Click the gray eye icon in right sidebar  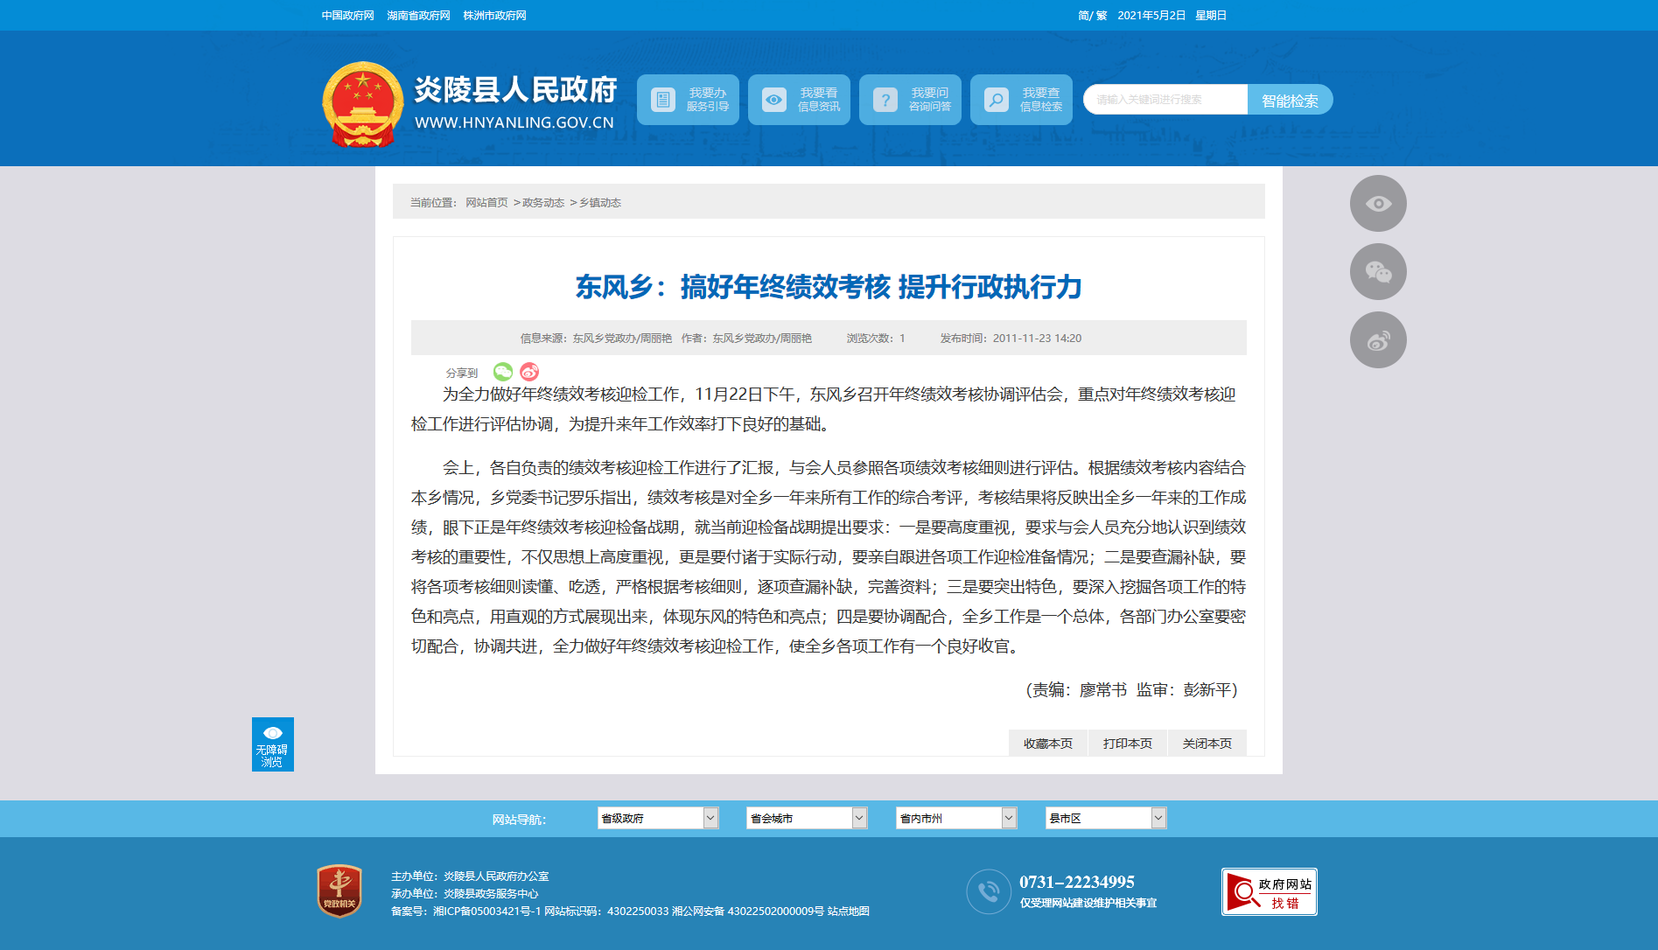[1378, 204]
